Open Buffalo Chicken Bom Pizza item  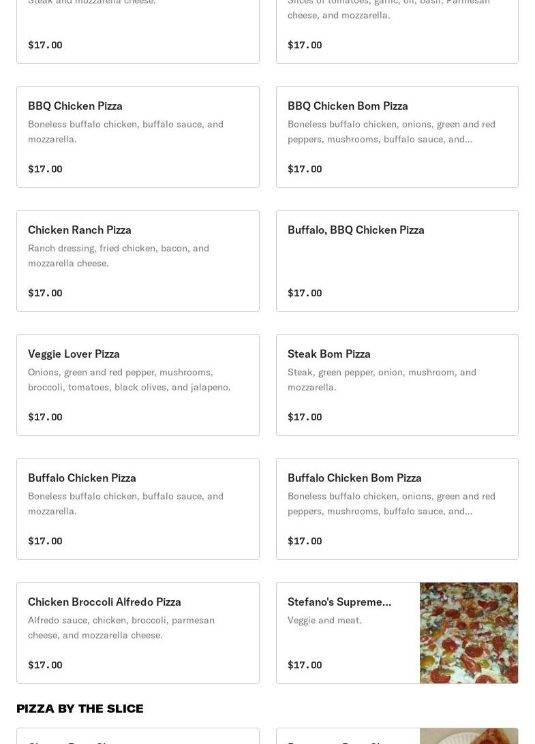tap(354, 478)
